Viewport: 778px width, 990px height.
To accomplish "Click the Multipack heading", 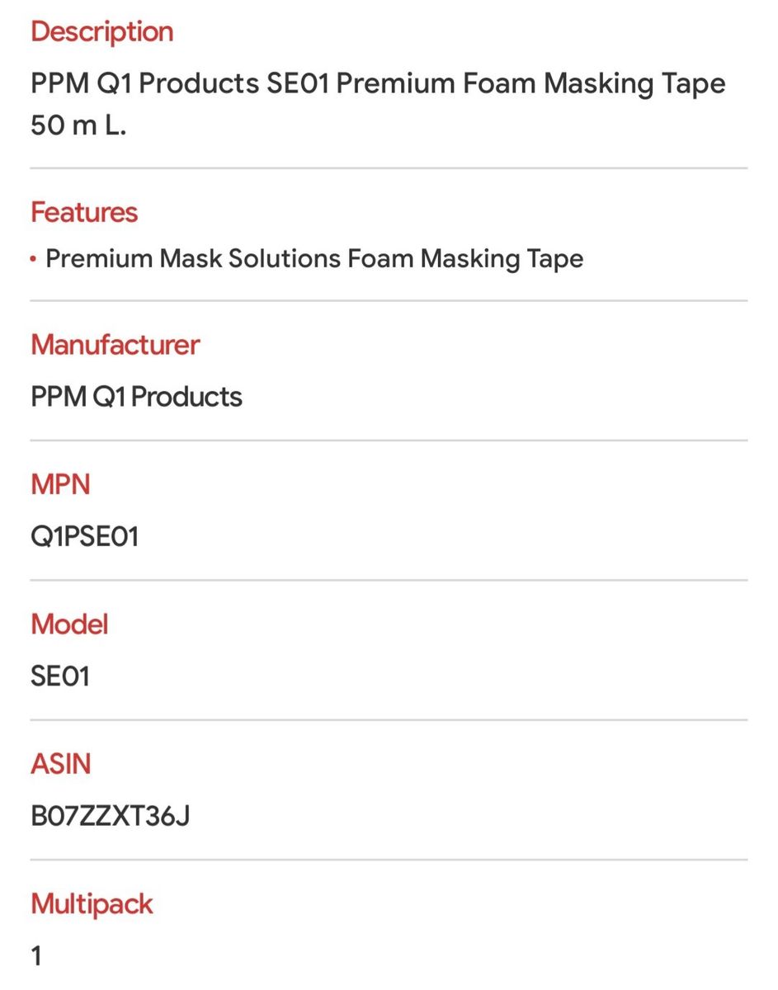I will (92, 903).
